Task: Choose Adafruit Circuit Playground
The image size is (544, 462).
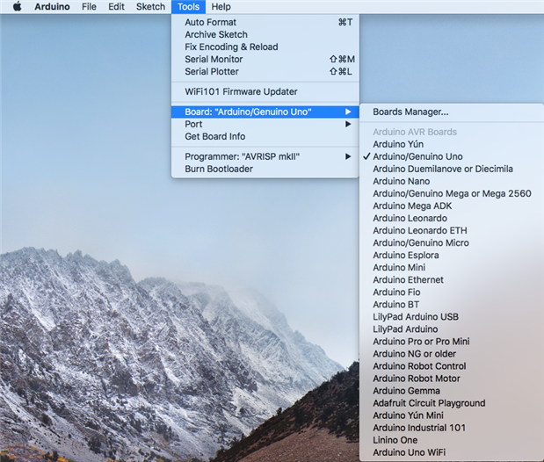Action: (x=452, y=403)
